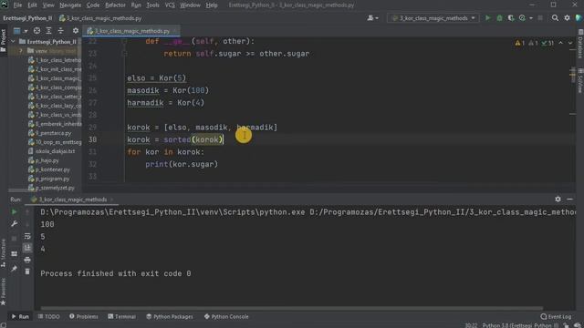Open p_program.py in Project tree

point(48,179)
